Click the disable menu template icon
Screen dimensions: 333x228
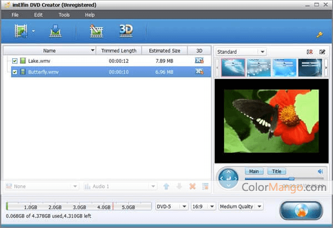(310, 52)
